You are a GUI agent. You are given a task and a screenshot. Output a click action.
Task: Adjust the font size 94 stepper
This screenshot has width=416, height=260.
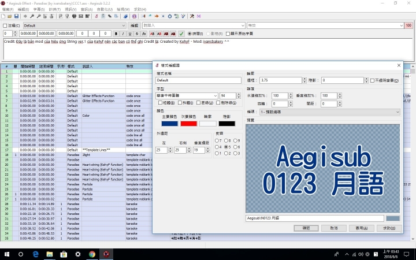pyautogui.click(x=239, y=96)
